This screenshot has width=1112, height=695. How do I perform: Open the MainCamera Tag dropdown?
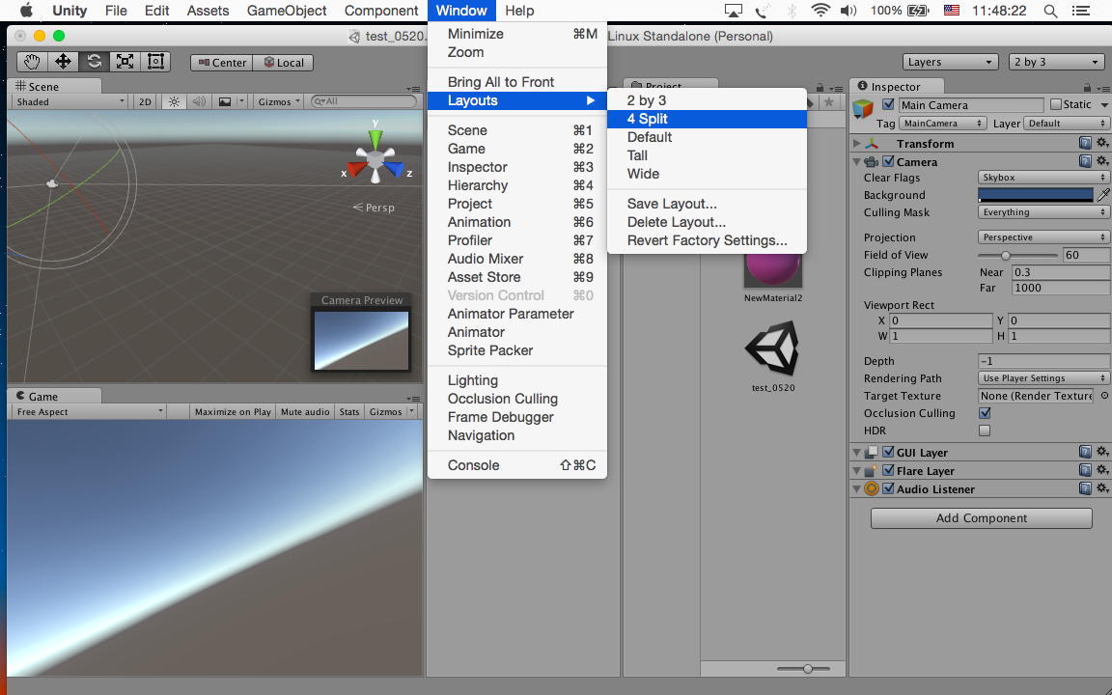[942, 124]
